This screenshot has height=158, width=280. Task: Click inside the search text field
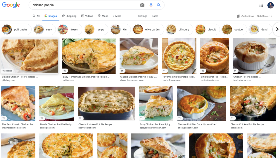(85, 5)
